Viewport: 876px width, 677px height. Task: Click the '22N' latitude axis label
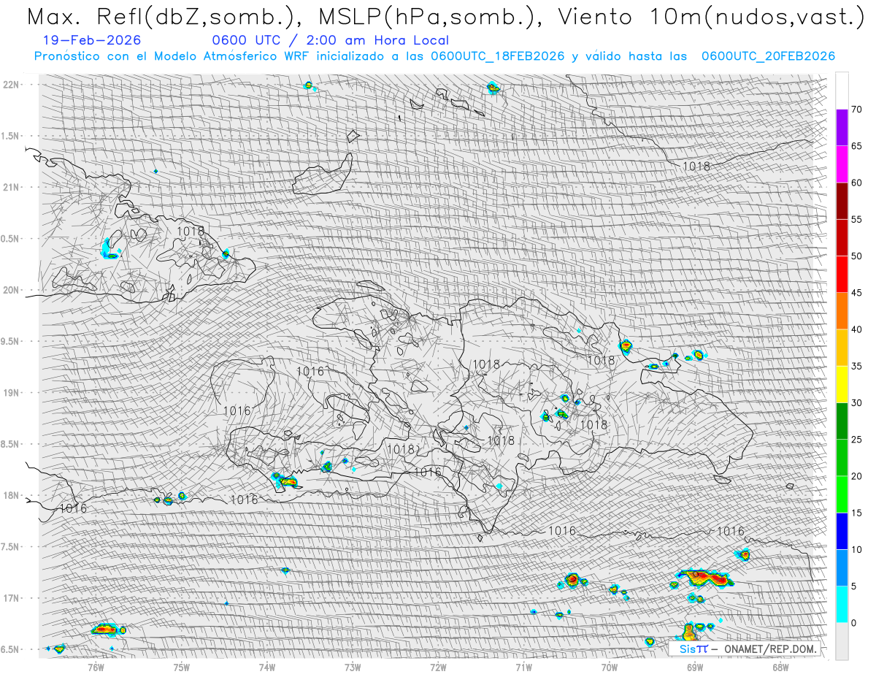10,85
